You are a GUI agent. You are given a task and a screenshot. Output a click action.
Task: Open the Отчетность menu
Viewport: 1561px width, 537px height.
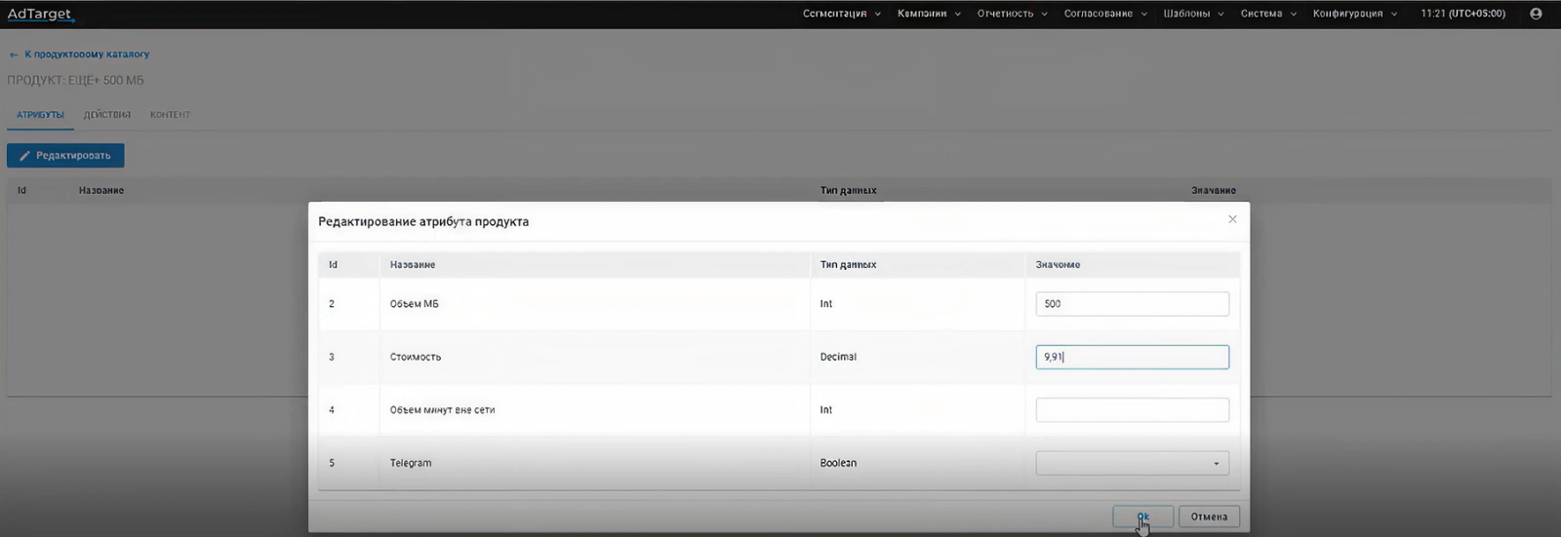[x=1012, y=14]
